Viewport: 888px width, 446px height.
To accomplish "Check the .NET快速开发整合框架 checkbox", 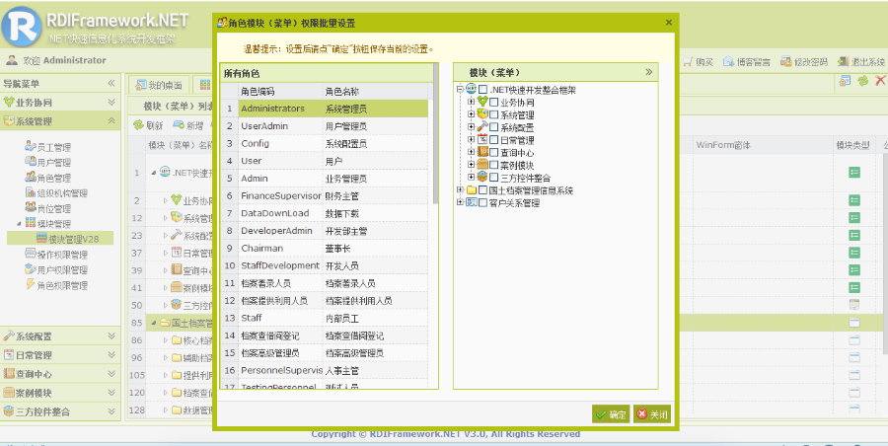I will coord(482,90).
